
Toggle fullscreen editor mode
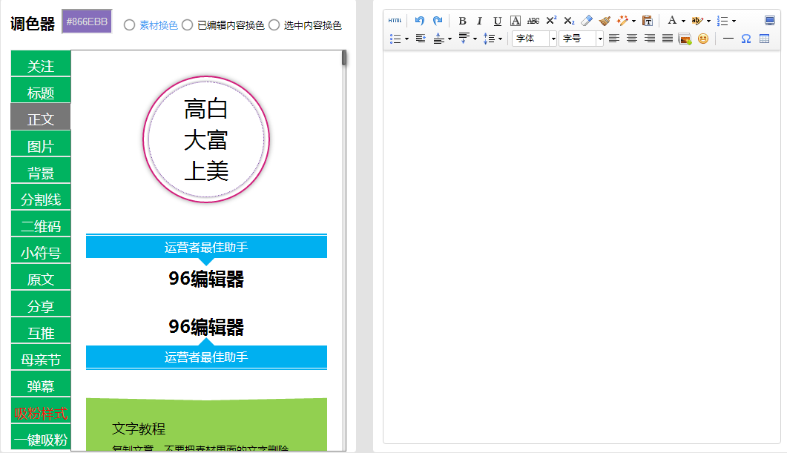click(x=769, y=21)
